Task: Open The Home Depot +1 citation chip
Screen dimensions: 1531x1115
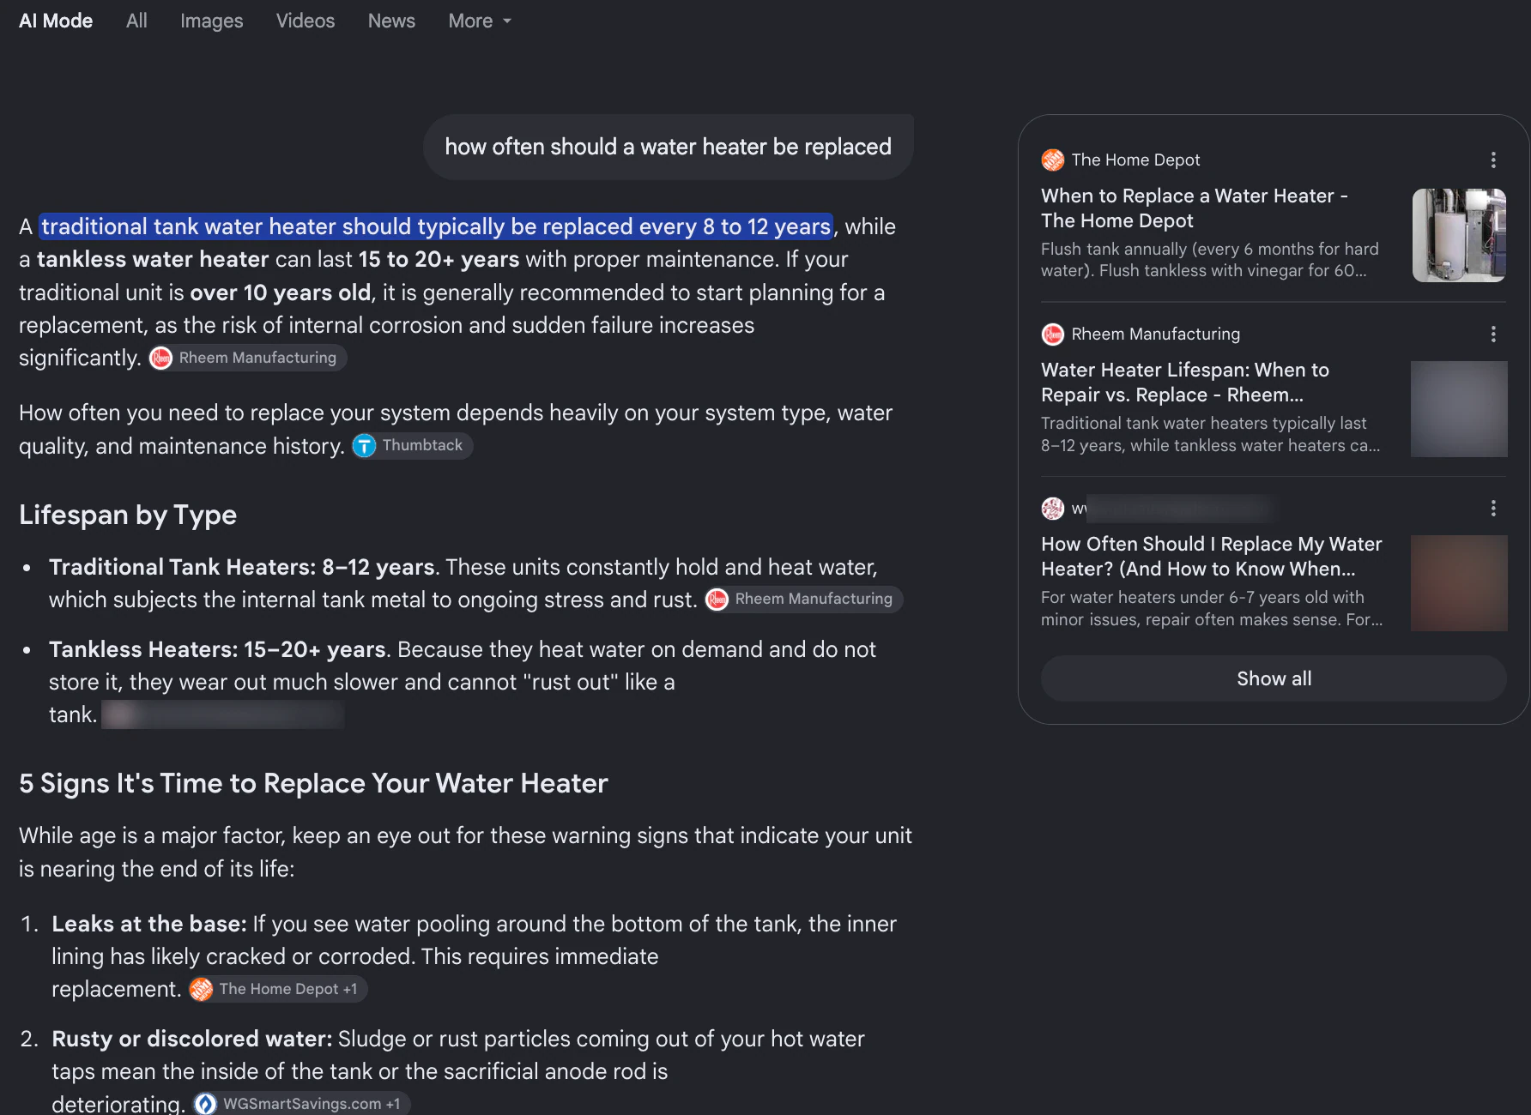Action: click(x=278, y=989)
